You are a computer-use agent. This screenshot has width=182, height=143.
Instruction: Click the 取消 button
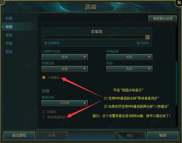[x=163, y=135]
